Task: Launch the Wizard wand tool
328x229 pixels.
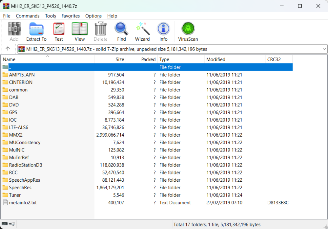Action: coord(142,29)
